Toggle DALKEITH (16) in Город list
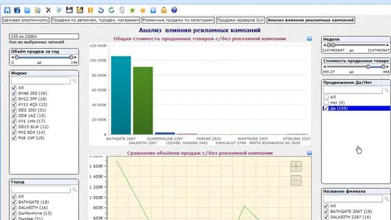This screenshot has height=220, width=391. (14, 208)
